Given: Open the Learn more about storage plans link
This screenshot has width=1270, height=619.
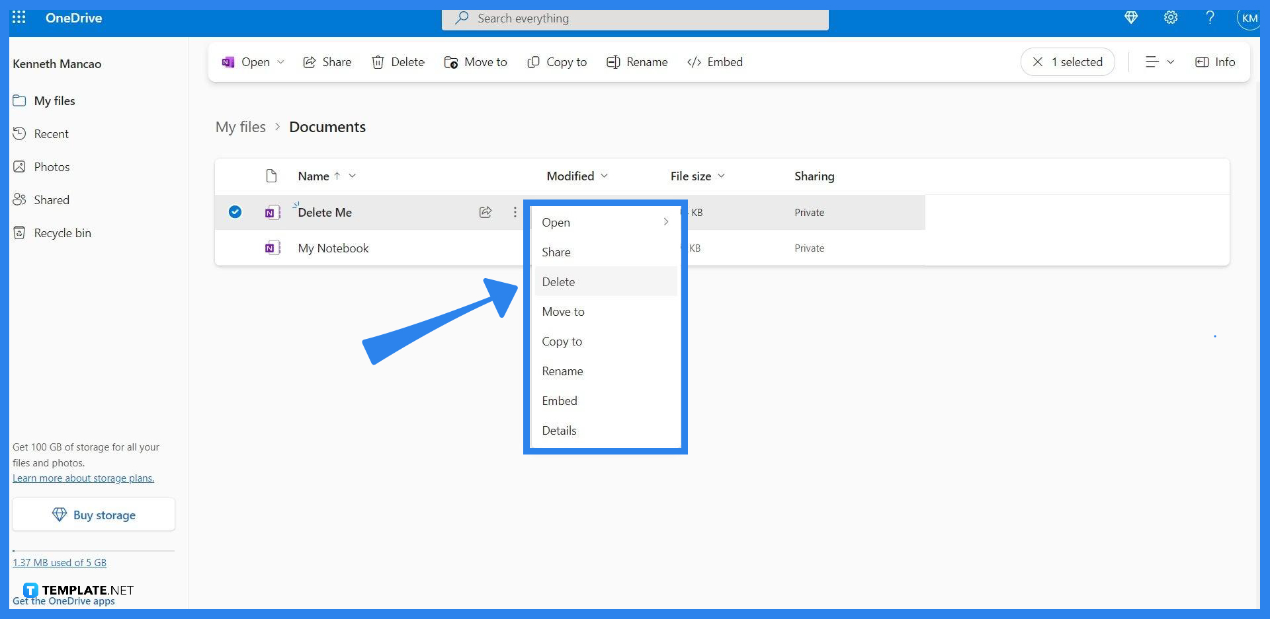Looking at the screenshot, I should tap(83, 478).
